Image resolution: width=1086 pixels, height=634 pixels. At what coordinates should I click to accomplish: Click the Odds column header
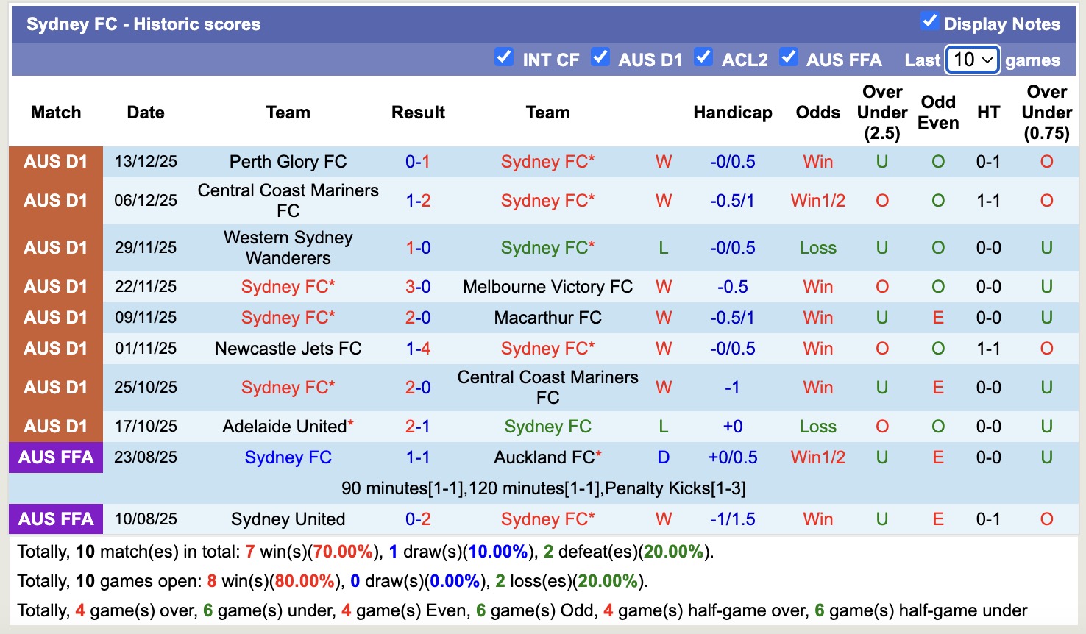click(x=817, y=113)
